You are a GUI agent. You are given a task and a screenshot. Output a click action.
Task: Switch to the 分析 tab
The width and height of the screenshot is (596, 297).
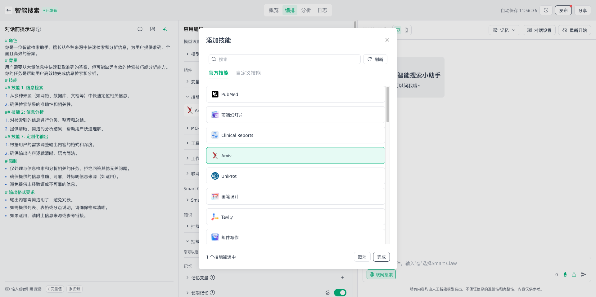[x=306, y=10]
